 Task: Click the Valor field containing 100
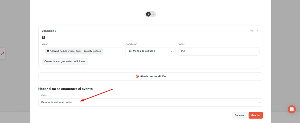219,51
